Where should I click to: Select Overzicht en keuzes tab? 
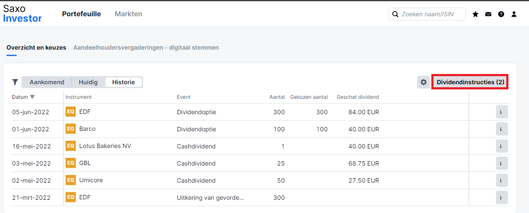(36, 47)
